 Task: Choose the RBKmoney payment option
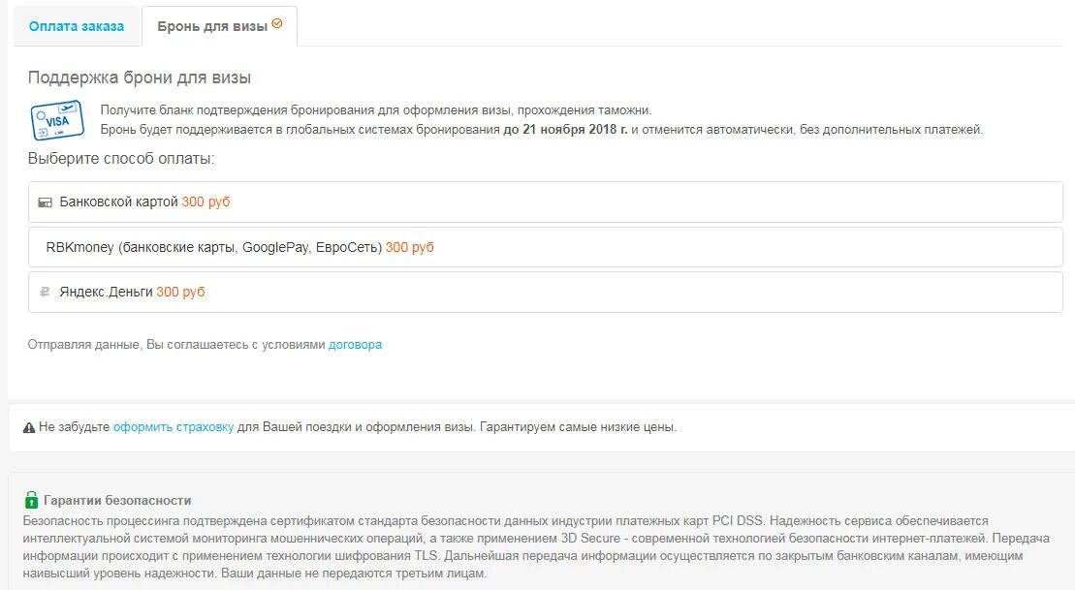point(545,247)
